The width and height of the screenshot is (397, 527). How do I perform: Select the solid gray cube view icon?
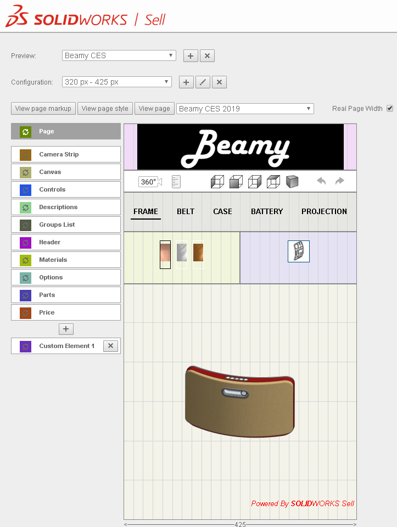[x=292, y=182]
